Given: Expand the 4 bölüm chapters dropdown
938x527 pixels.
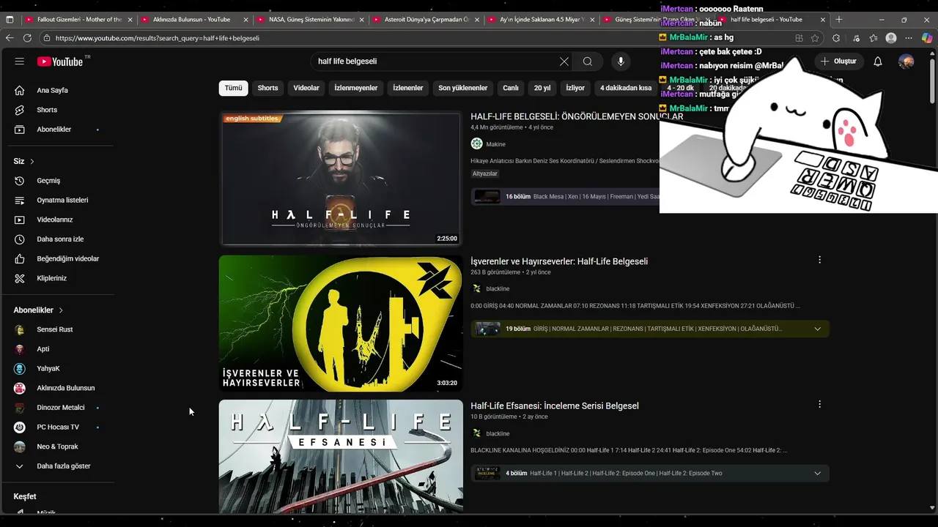Looking at the screenshot, I should coord(817,474).
